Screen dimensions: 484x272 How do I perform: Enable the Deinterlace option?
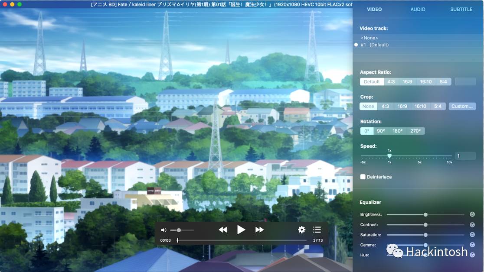(x=363, y=177)
